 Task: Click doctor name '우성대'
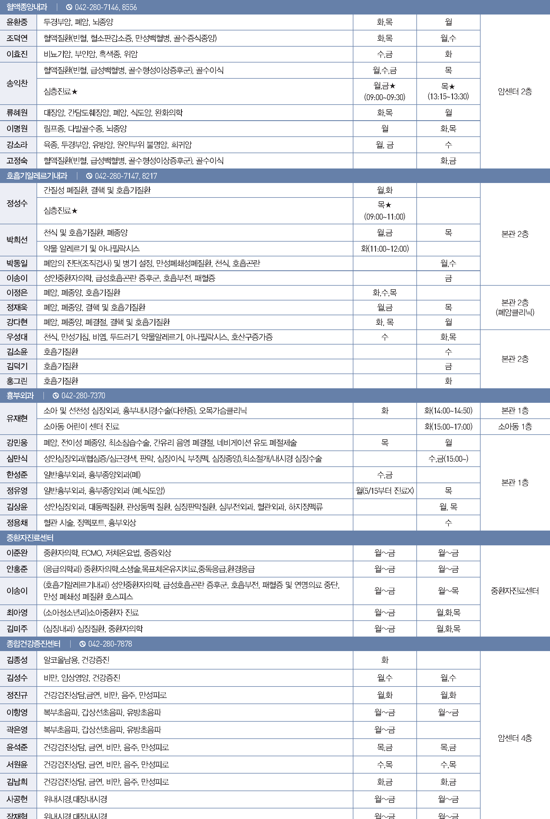coord(17,337)
